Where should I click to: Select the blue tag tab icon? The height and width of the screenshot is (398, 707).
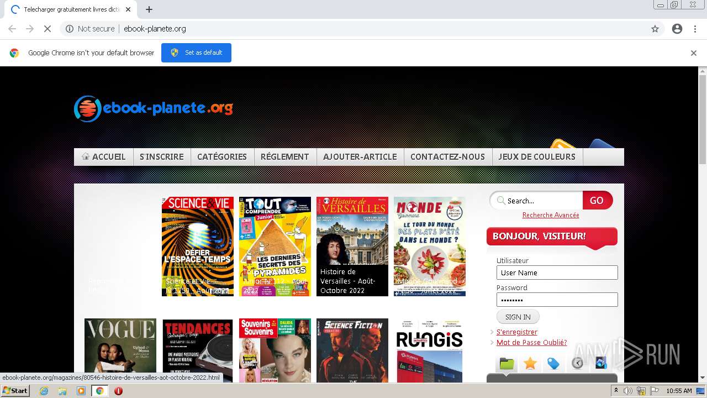tap(553, 364)
